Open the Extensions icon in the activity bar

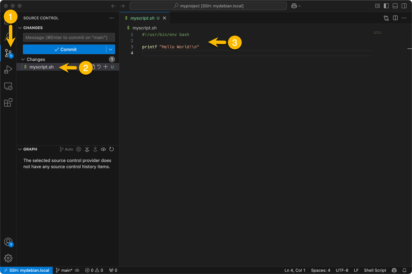click(x=8, y=102)
